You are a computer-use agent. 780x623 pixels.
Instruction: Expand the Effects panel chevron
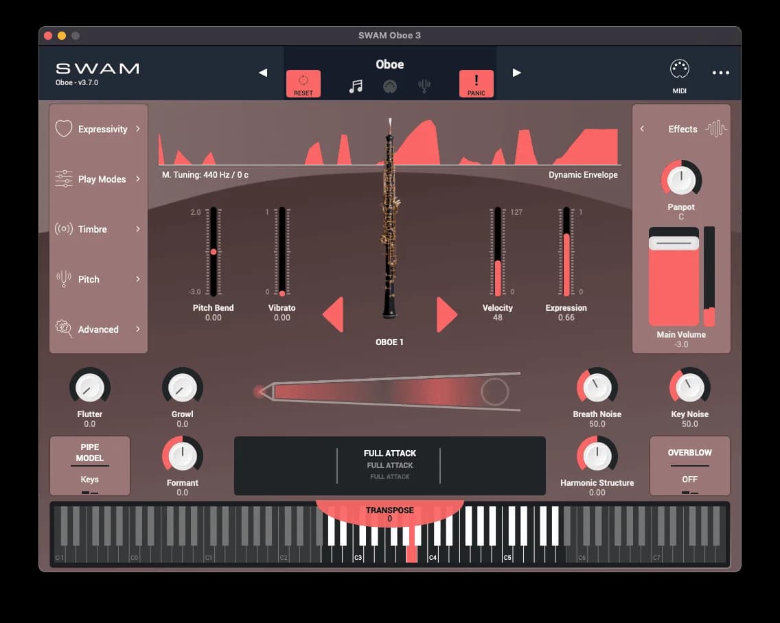643,128
